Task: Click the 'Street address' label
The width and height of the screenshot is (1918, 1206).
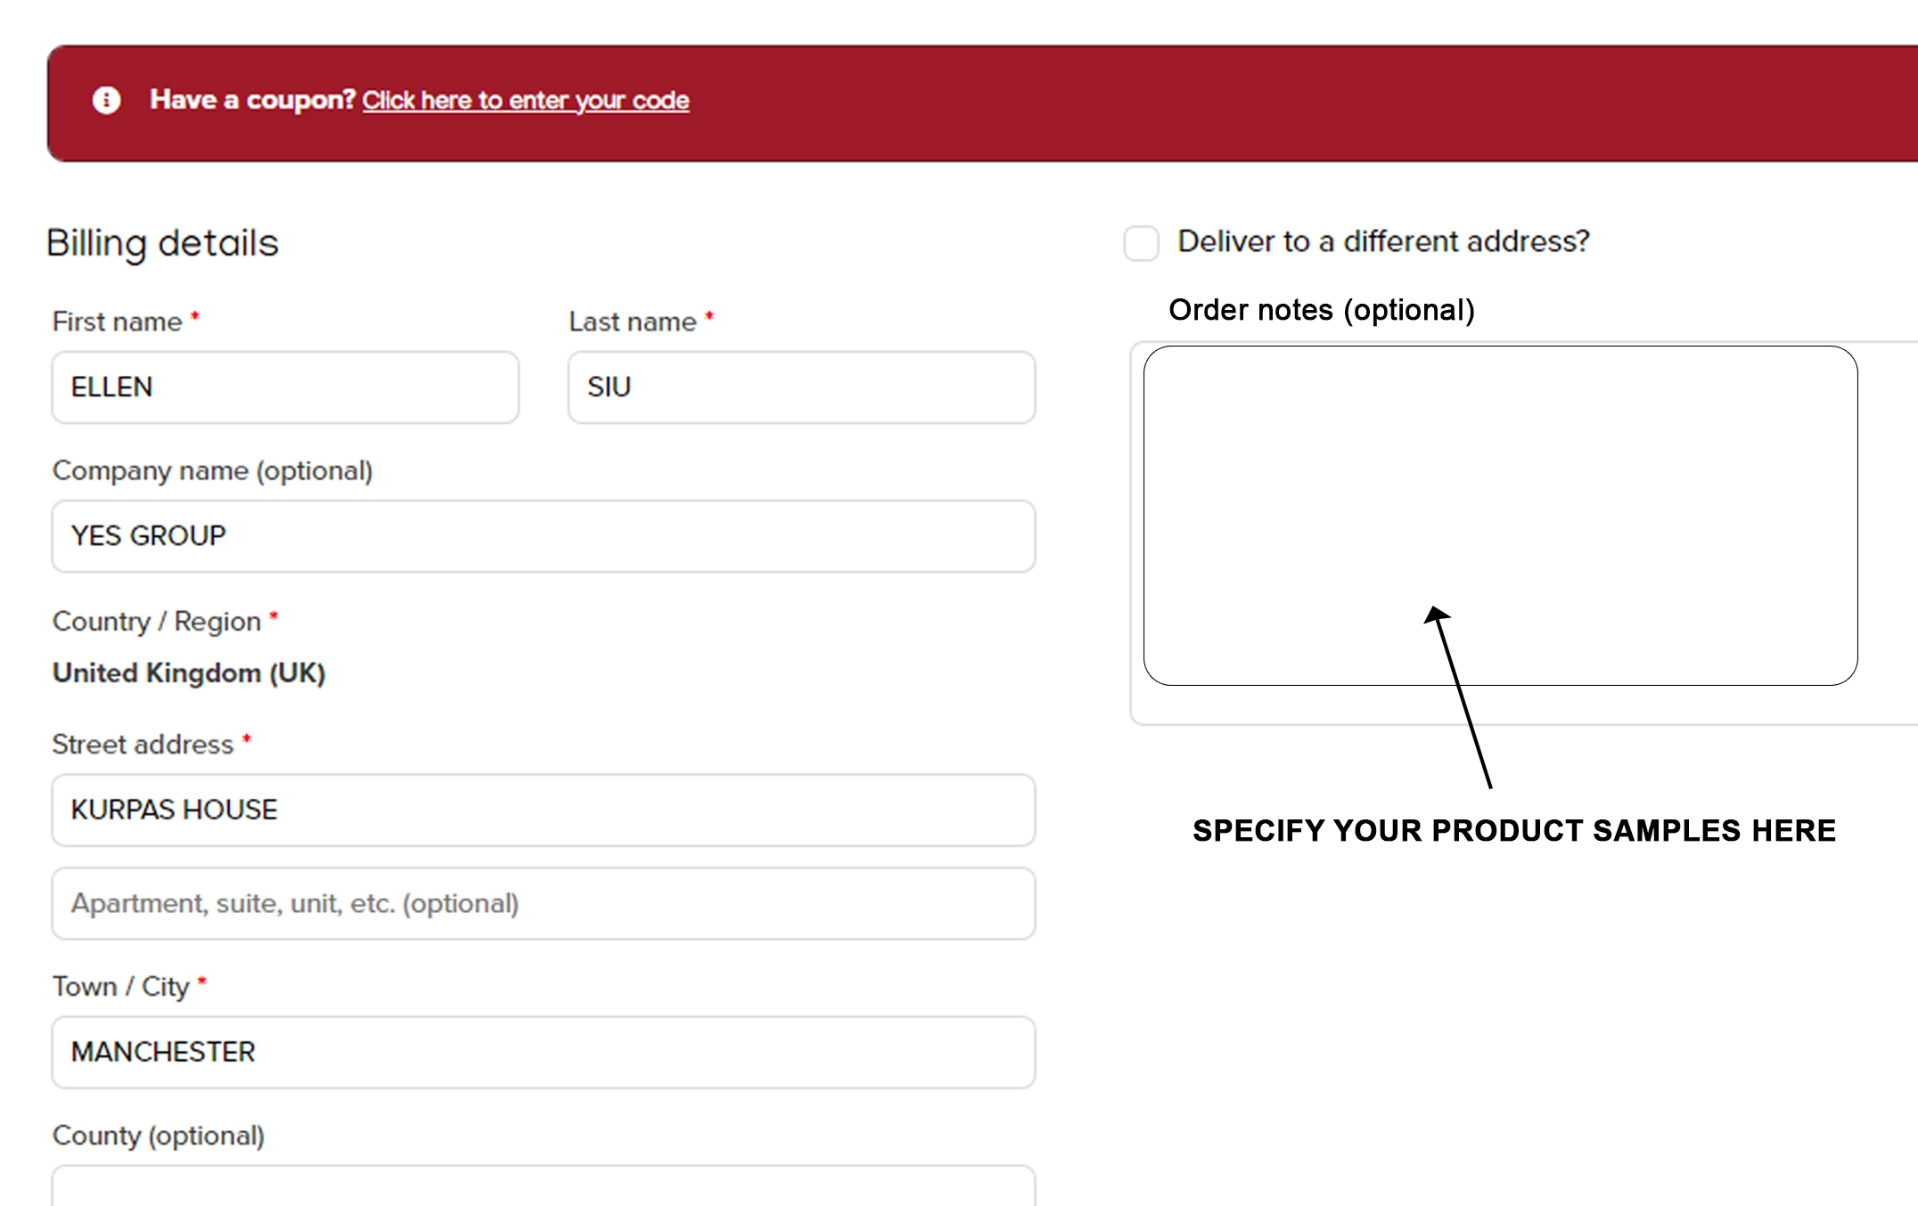Action: 143,745
